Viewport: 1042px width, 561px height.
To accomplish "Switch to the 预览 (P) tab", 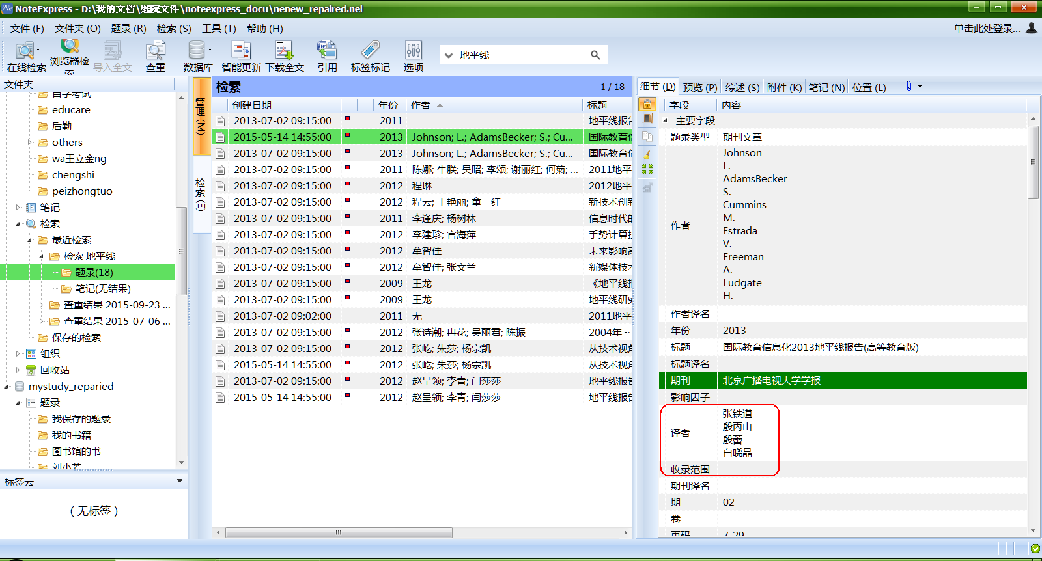I will pyautogui.click(x=699, y=87).
